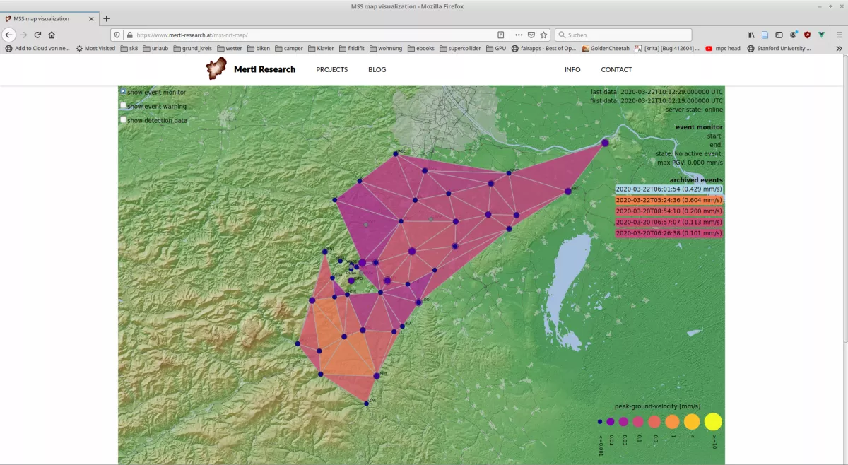This screenshot has height=465, width=848.
Task: Bookmark this page with the star icon
Action: (543, 35)
